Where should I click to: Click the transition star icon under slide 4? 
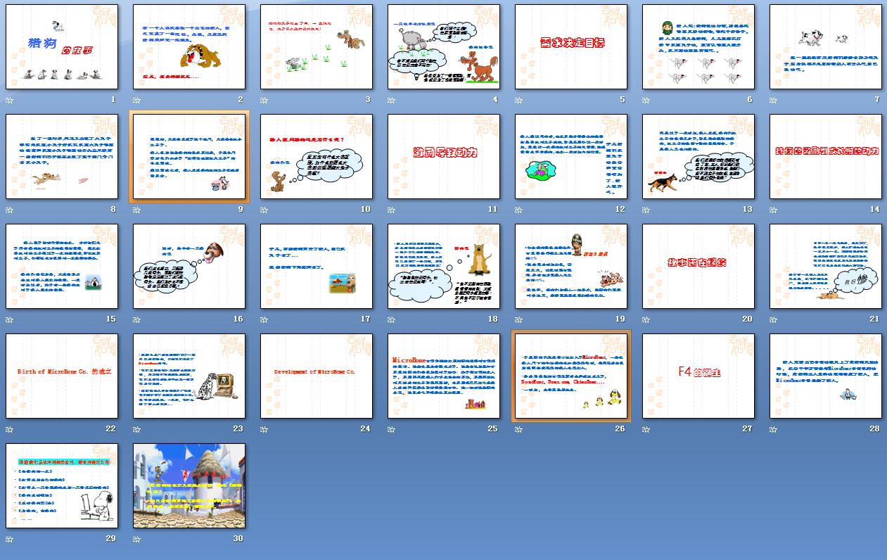pyautogui.click(x=391, y=101)
